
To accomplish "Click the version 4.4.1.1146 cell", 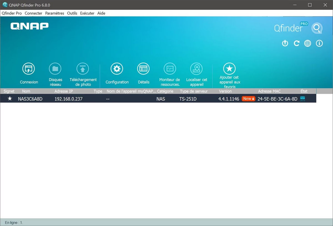I will coord(229,99).
